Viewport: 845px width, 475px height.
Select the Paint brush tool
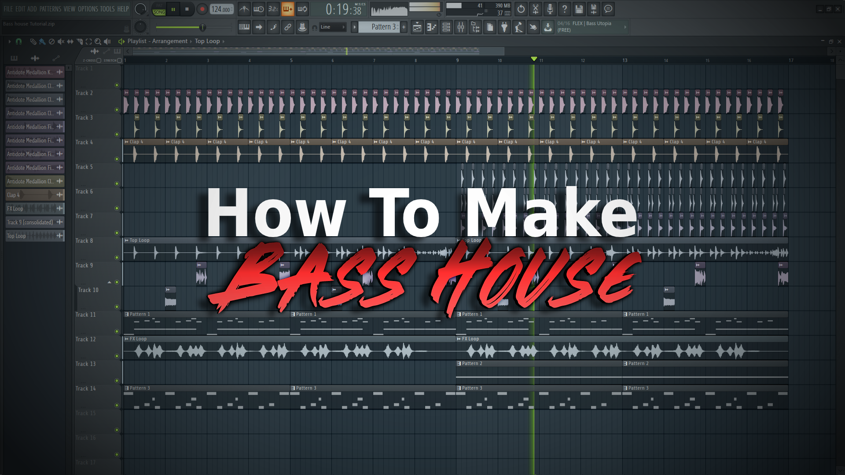pos(42,42)
